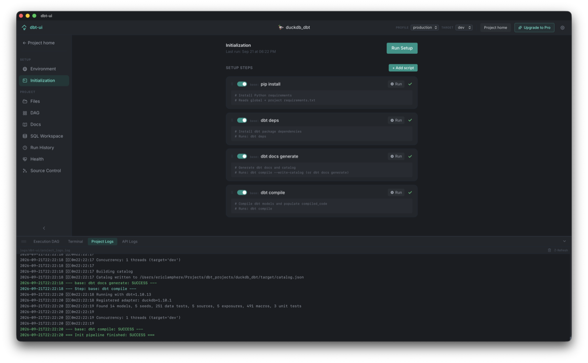588x363 pixels.
Task: Click the Initialization sidebar icon
Action: pyautogui.click(x=25, y=81)
